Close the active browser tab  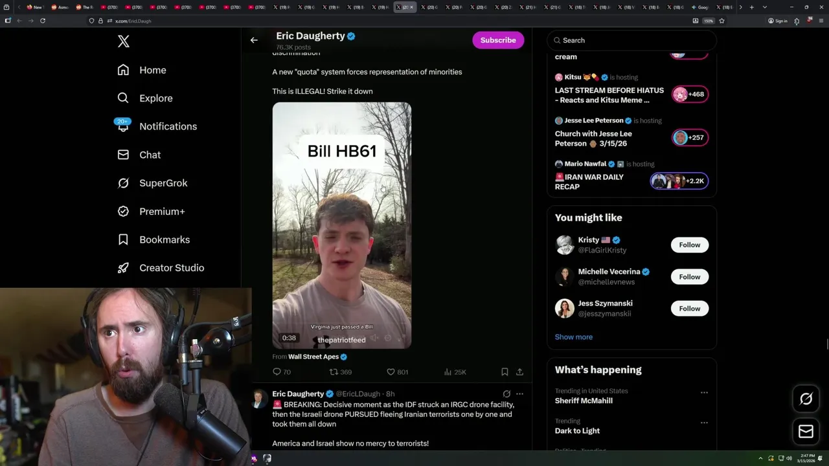point(411,7)
